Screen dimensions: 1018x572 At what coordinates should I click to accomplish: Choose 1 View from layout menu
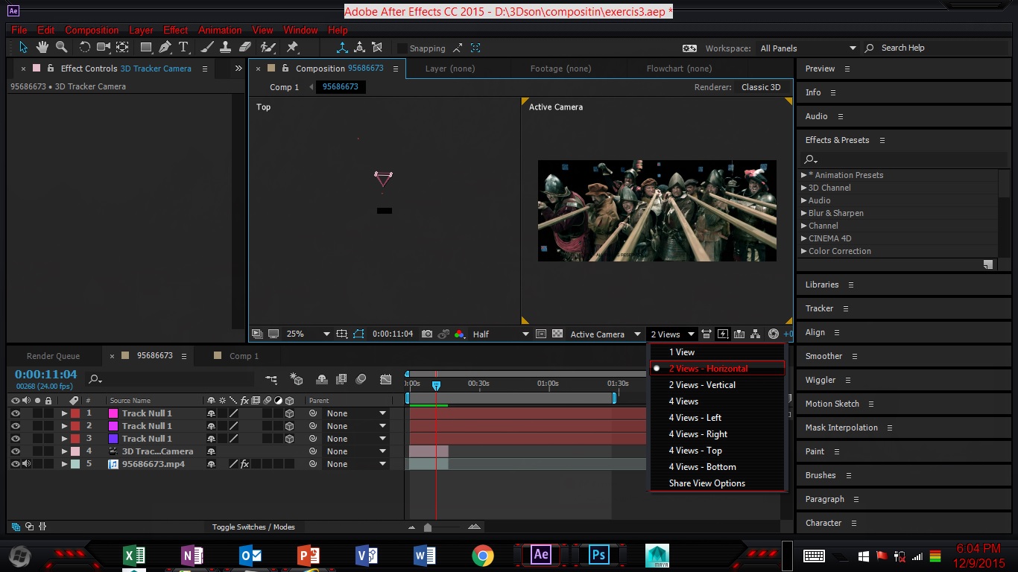(717, 352)
